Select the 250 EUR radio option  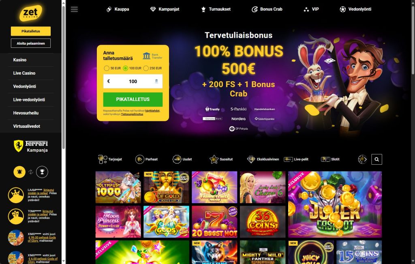(x=146, y=68)
